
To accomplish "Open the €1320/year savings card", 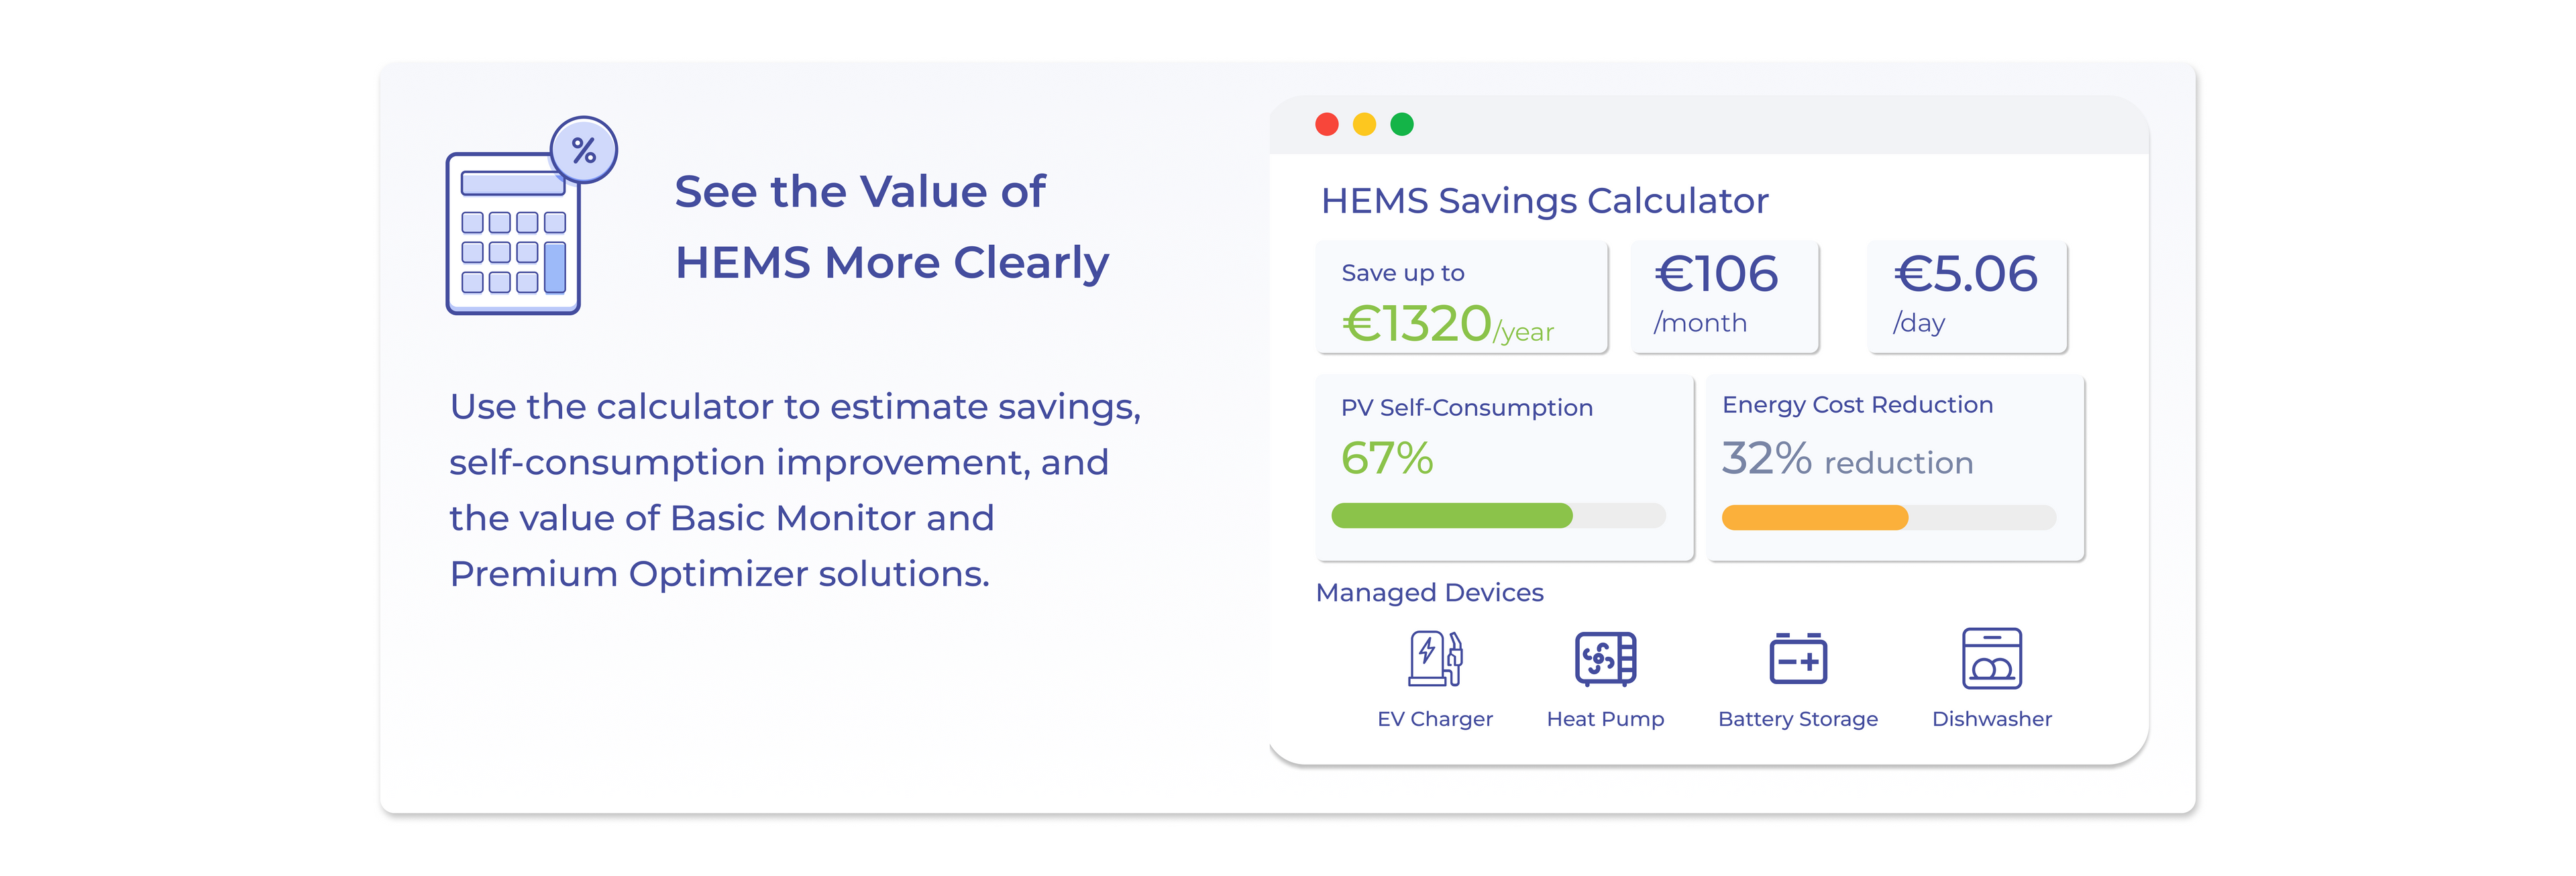I will click(x=1461, y=298).
